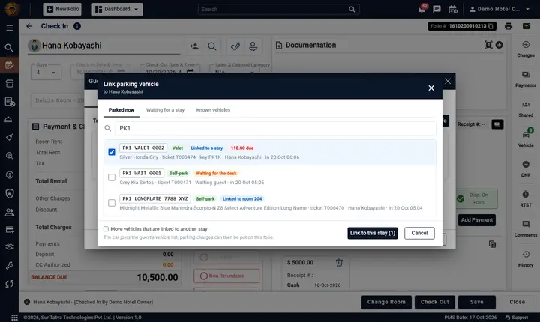The height and width of the screenshot is (322, 540).
Task: Switch to Waiting for a stay tab
Action: 165,110
